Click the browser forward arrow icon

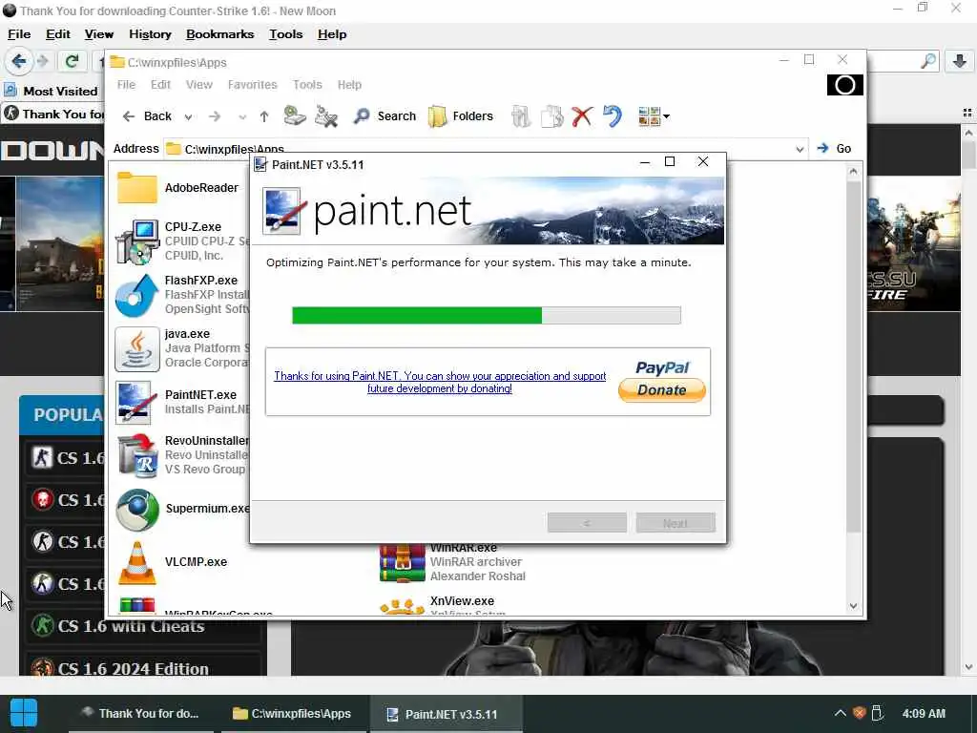click(x=42, y=61)
